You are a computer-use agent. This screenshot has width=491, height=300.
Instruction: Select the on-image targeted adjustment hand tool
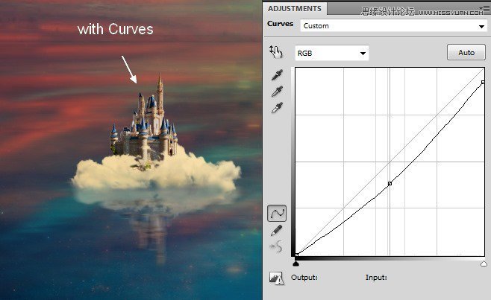[275, 52]
